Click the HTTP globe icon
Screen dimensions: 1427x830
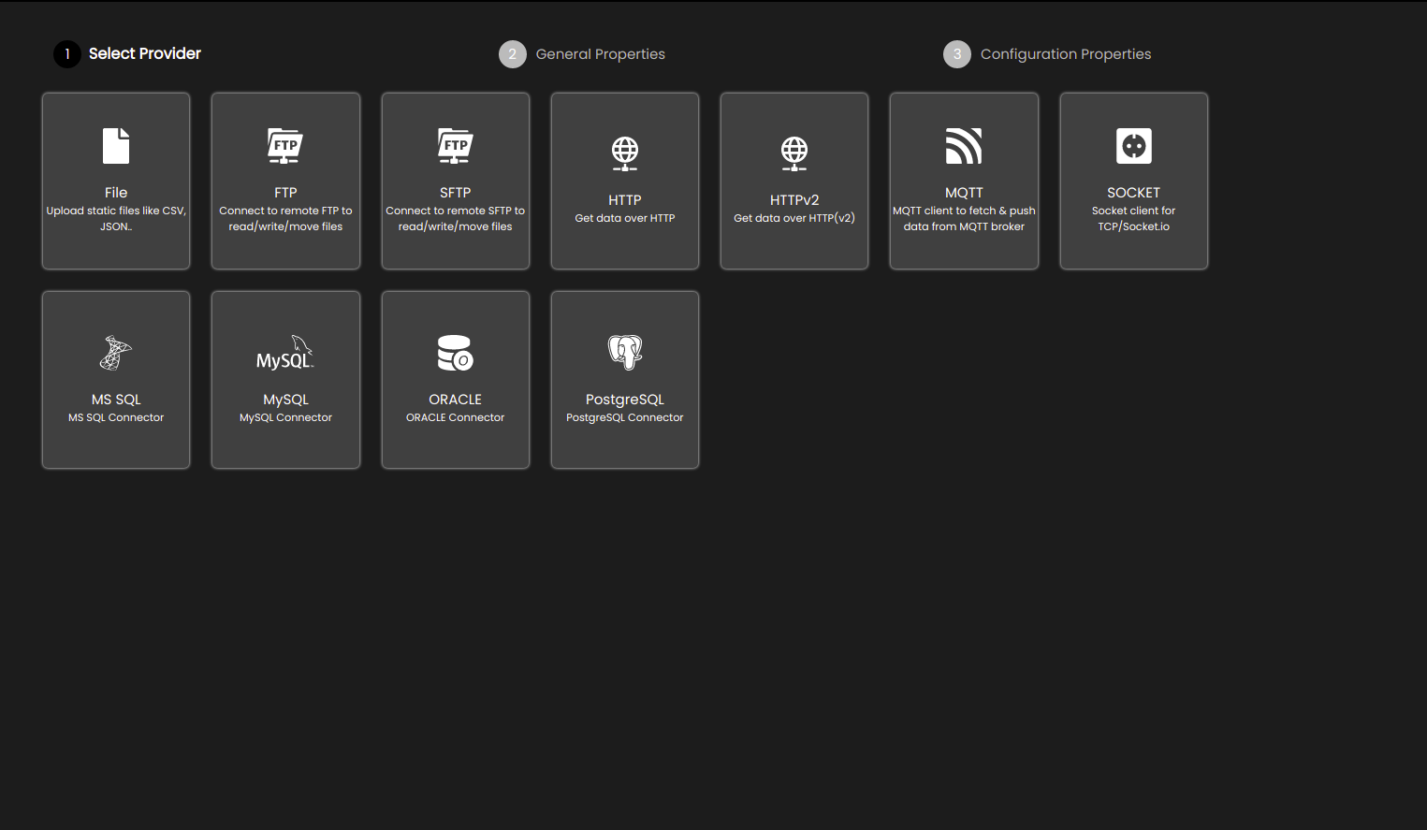[x=625, y=153]
